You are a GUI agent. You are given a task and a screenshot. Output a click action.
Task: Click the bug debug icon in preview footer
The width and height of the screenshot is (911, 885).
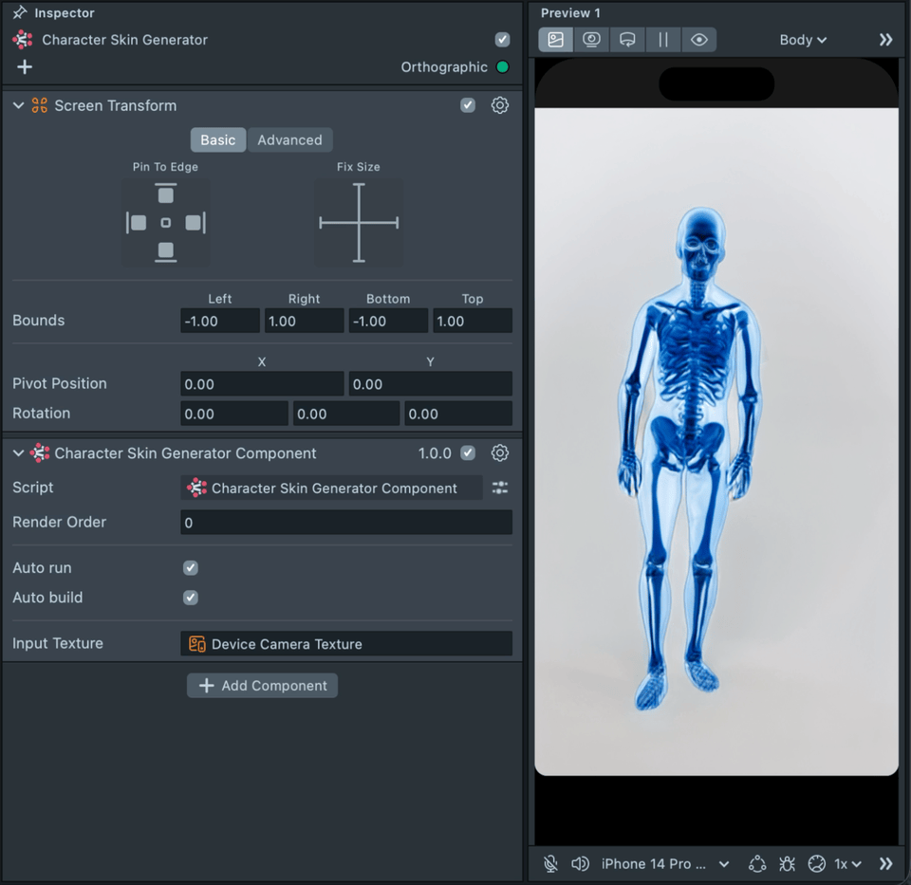point(787,864)
